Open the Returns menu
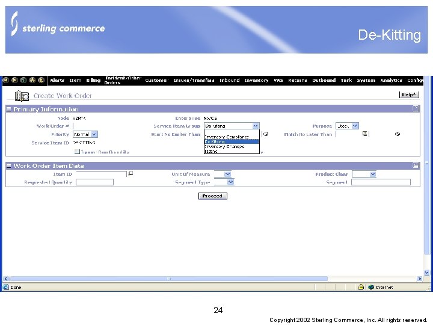Screen dimensions: 433x325 [298, 80]
